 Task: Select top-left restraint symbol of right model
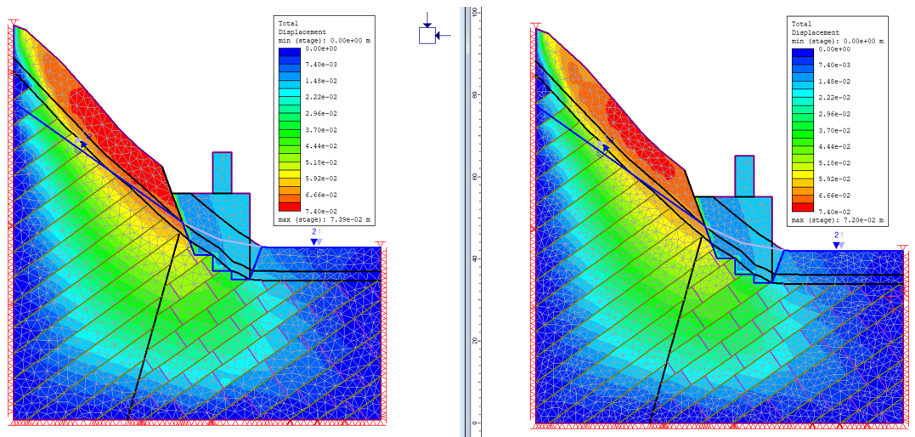[537, 30]
